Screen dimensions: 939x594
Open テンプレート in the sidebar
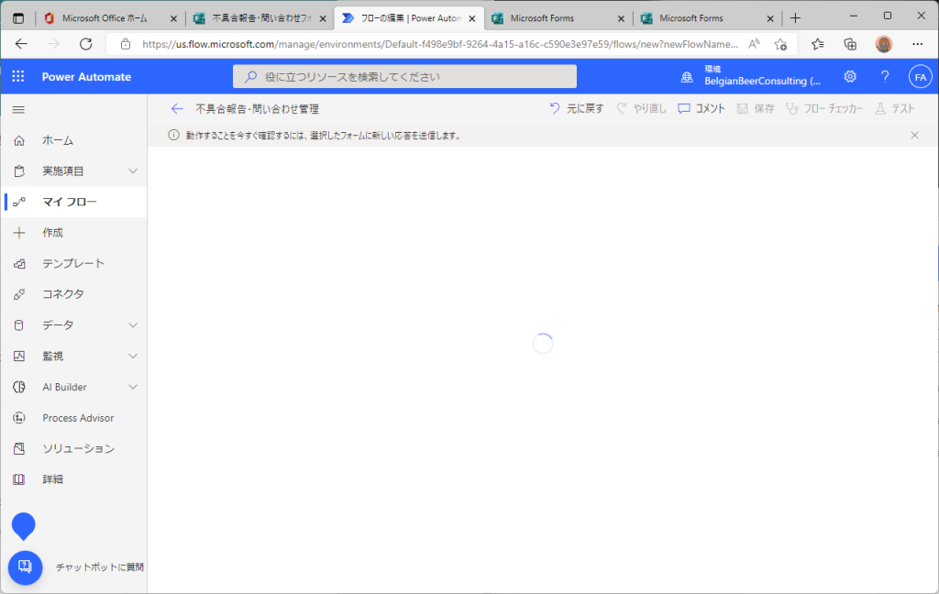tap(73, 263)
